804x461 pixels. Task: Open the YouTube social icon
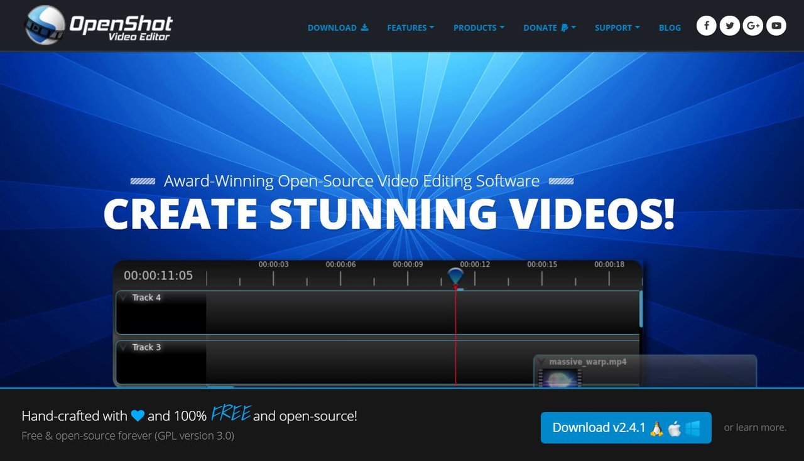(x=776, y=26)
